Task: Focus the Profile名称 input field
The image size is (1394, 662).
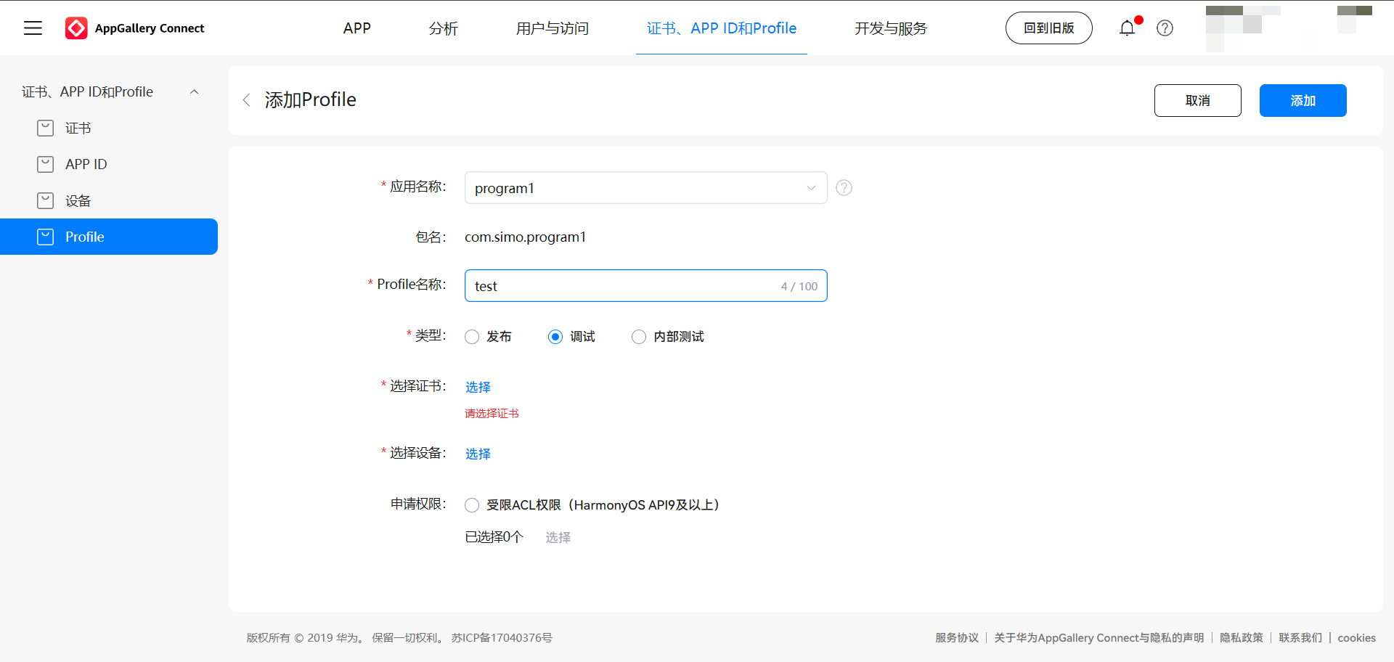Action: click(x=645, y=286)
